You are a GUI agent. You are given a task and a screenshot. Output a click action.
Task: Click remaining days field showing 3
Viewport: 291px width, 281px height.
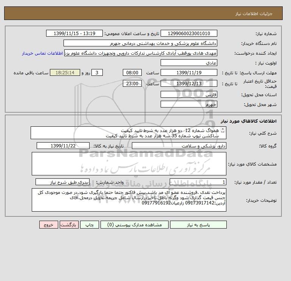(x=97, y=72)
